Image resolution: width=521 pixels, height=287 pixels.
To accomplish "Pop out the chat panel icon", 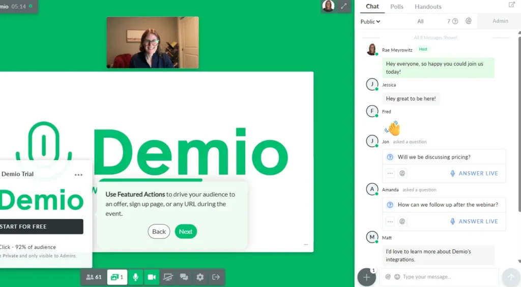I will (x=512, y=5).
